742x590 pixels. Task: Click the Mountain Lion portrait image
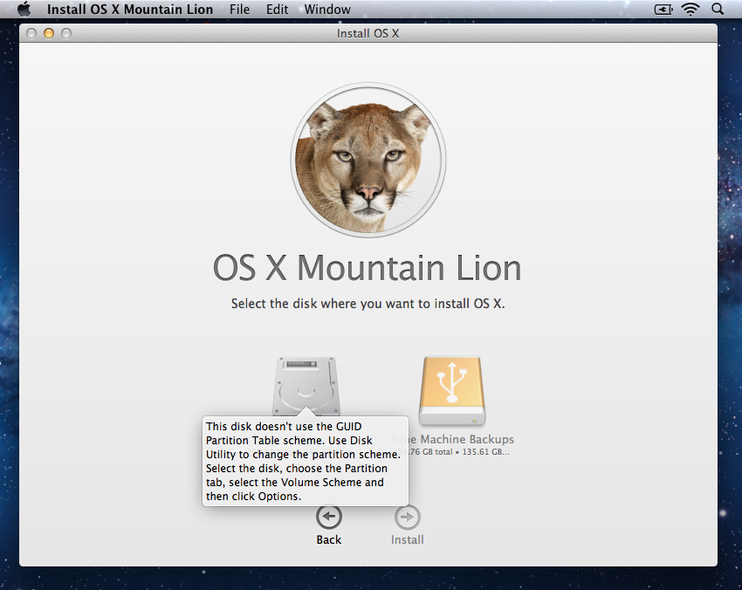(368, 162)
